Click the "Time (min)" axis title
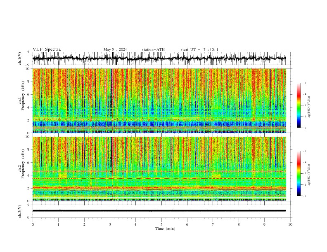 [165, 229]
